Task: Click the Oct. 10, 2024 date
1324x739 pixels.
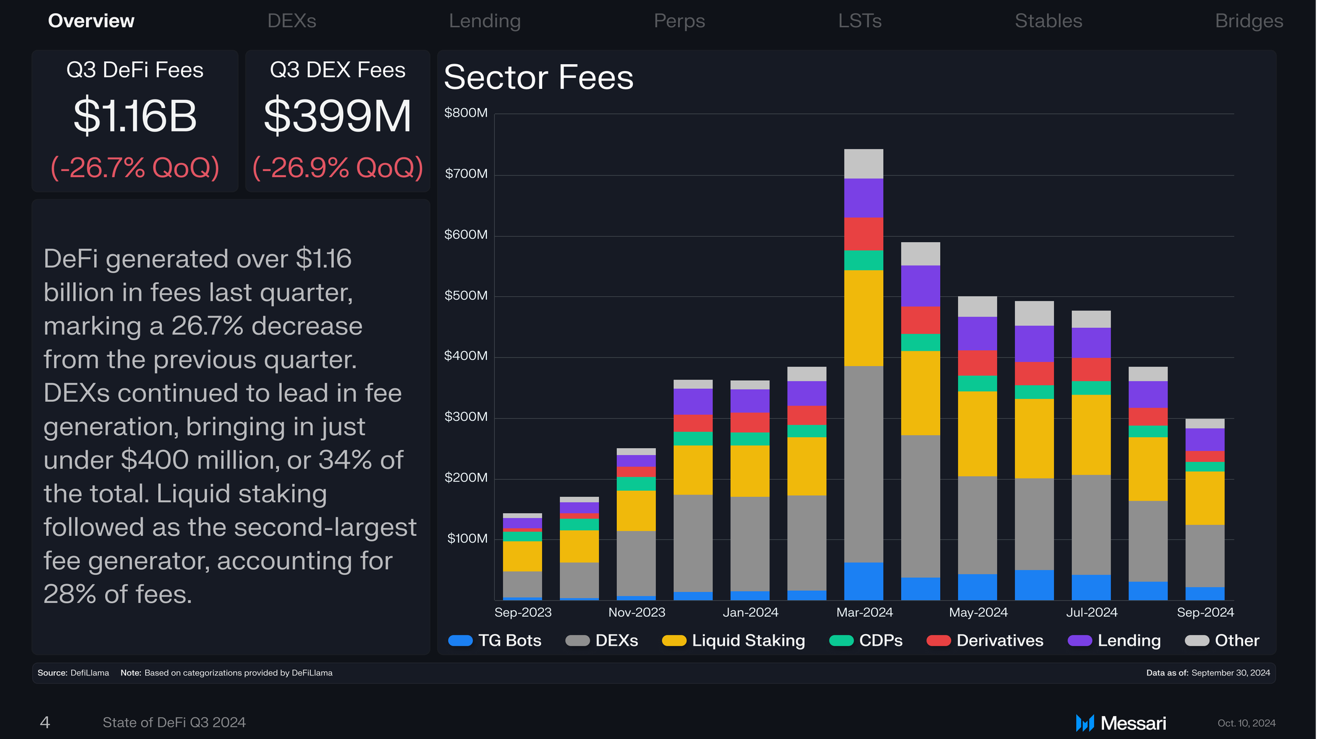Action: click(1246, 723)
